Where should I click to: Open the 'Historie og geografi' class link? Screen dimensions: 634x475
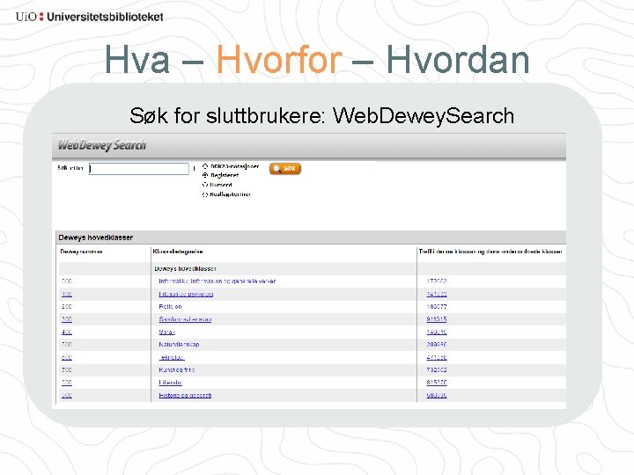tap(185, 396)
